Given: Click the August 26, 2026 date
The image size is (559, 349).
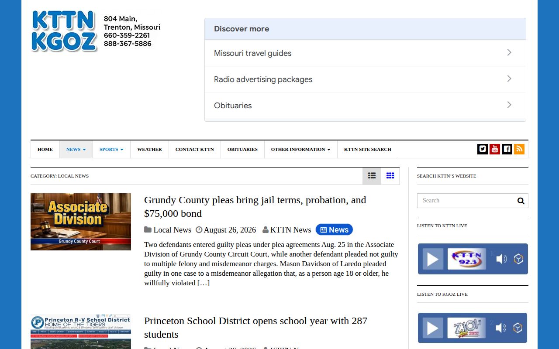Looking at the screenshot, I should (x=230, y=230).
